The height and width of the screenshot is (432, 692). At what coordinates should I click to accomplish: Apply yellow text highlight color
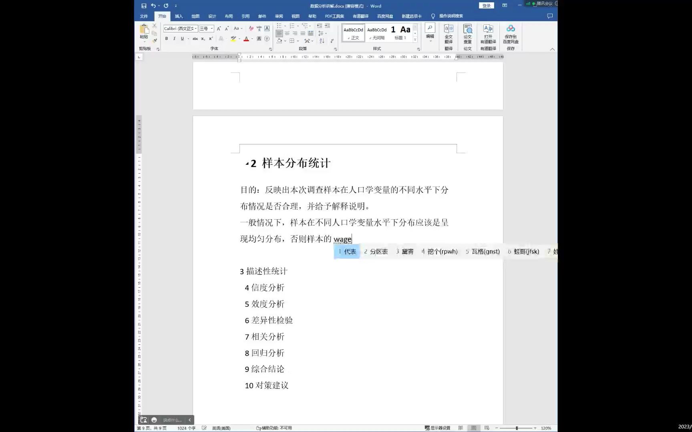pos(233,39)
